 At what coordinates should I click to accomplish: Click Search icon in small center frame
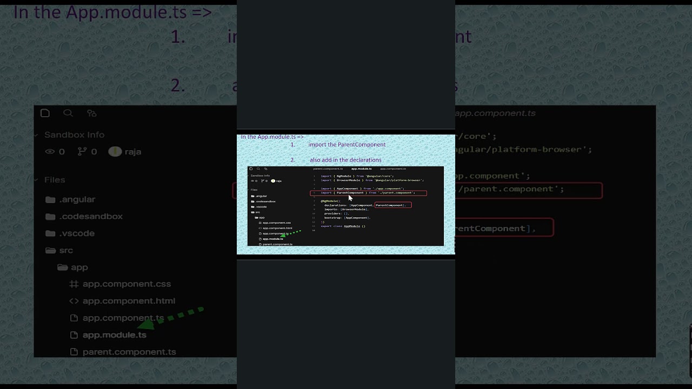(x=258, y=169)
